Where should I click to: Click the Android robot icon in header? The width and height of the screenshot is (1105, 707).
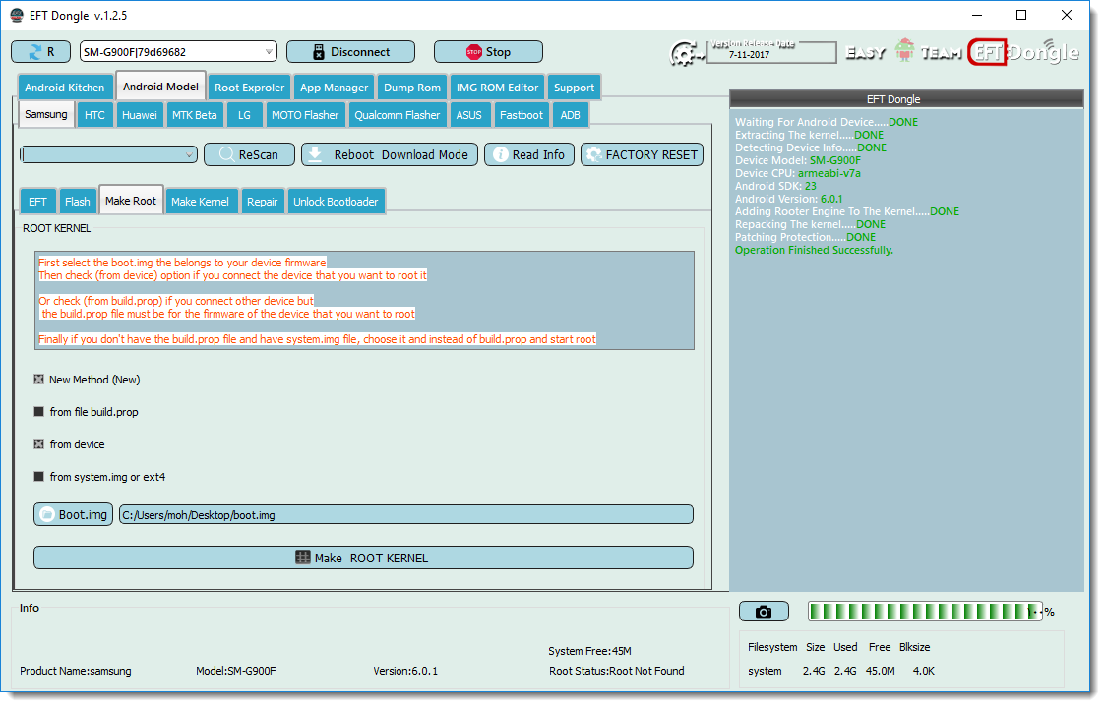coord(904,49)
